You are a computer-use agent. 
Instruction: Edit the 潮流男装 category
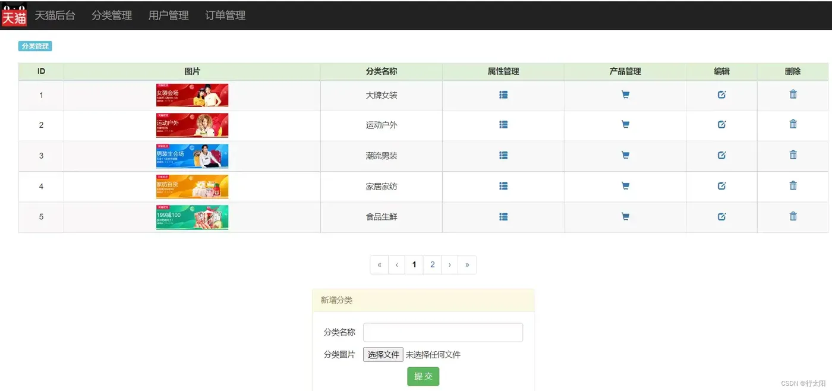721,155
